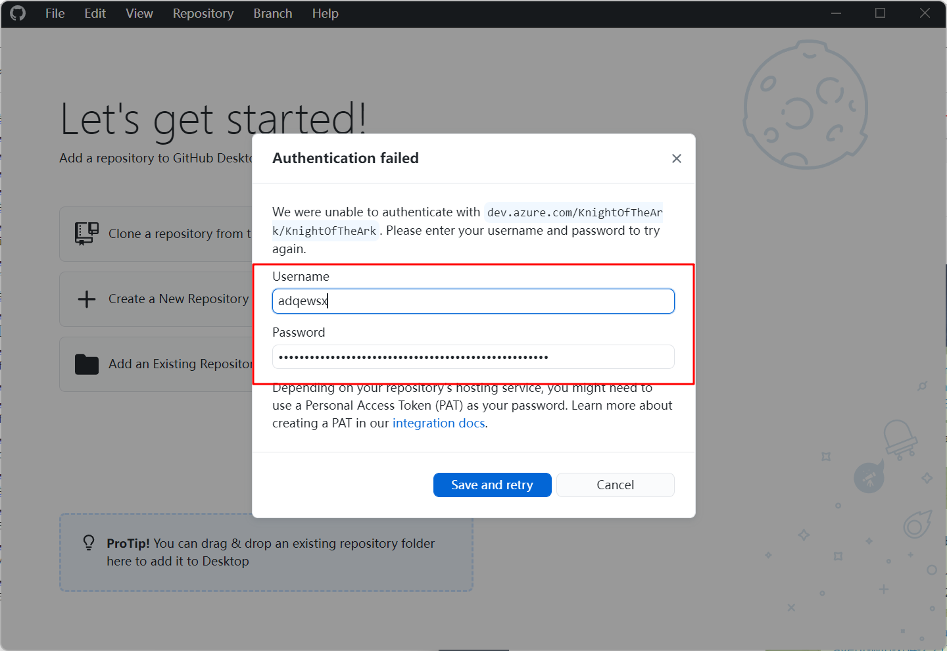Click the GitHub logo in title bar
Viewport: 947px width, 651px height.
18,13
